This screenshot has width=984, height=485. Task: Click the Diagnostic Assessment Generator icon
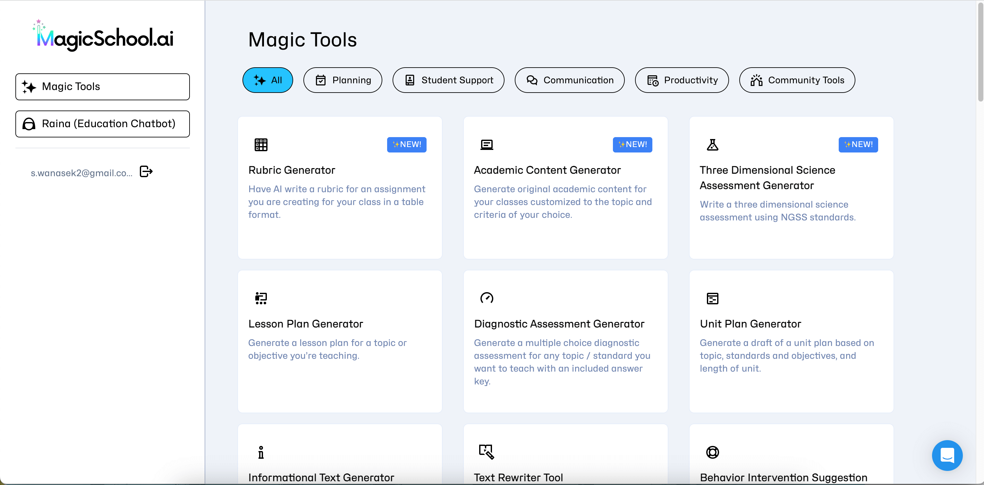coord(486,298)
